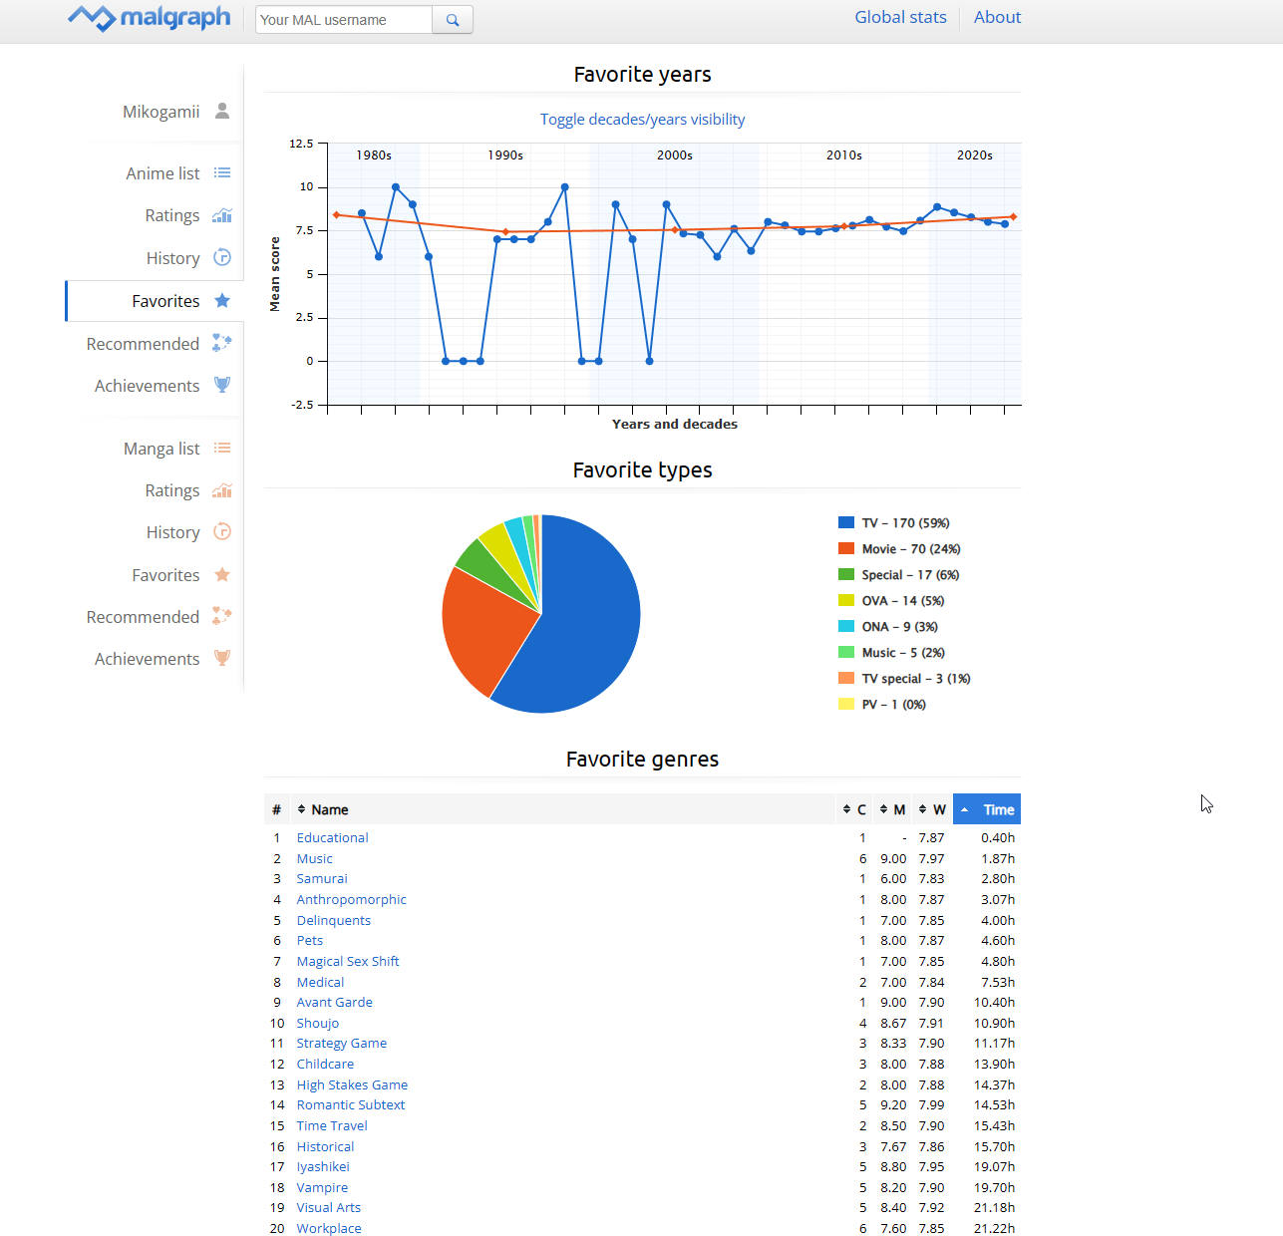Open anime Ratings bar chart icon
The height and width of the screenshot is (1236, 1283).
[222, 215]
